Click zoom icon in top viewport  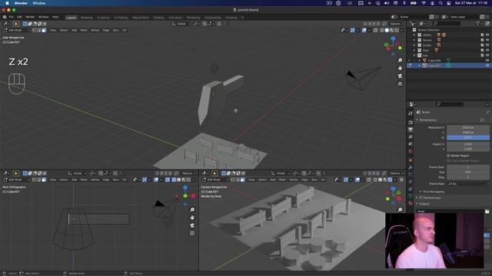click(400, 60)
